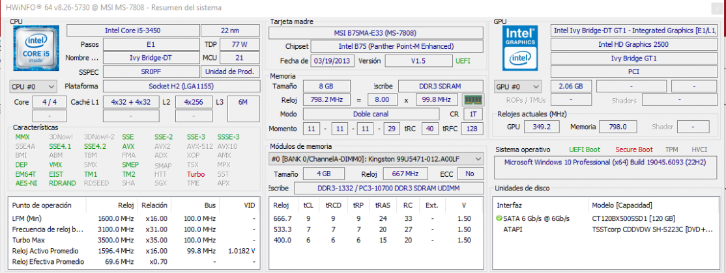Image resolution: width=726 pixels, height=273 pixels.
Task: Click the Intel Graphics GPU logo
Action: click(x=521, y=49)
